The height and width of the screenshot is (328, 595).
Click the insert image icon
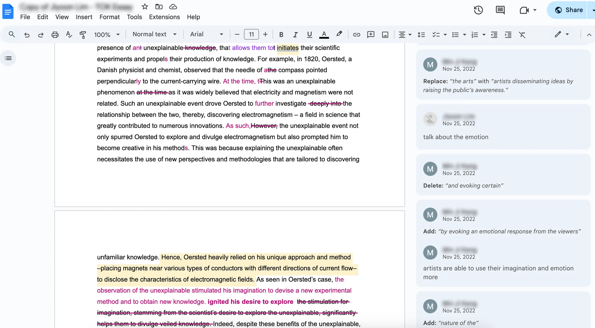[385, 35]
